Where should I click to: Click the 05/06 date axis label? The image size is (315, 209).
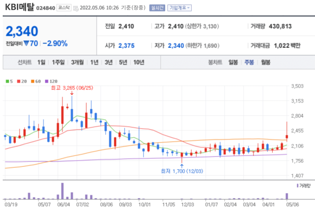click(293, 205)
